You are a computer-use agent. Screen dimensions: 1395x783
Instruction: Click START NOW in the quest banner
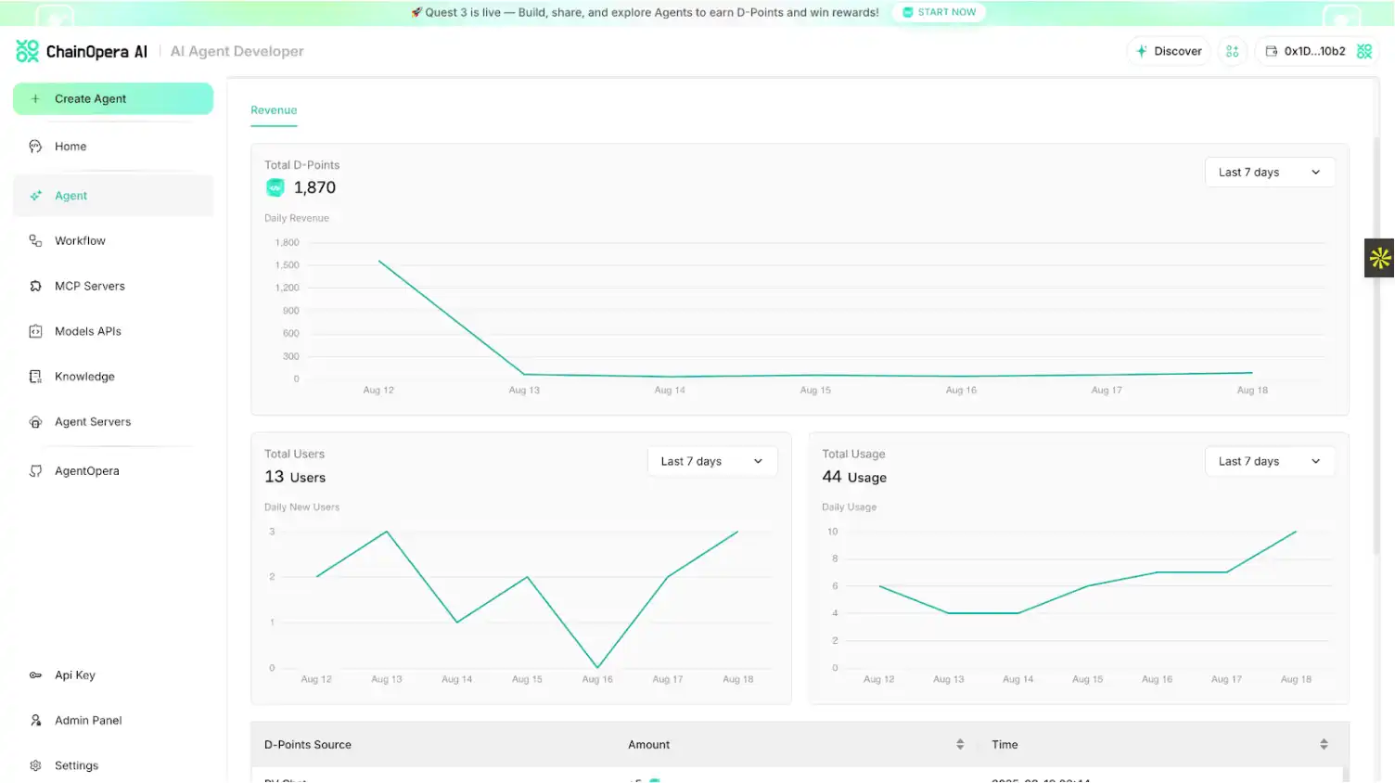pyautogui.click(x=939, y=12)
